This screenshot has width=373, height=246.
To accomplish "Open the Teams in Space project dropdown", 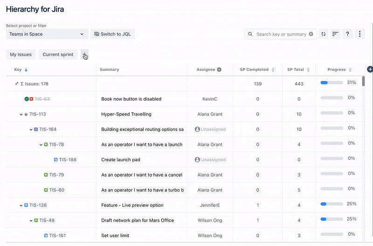I will 47,34.
